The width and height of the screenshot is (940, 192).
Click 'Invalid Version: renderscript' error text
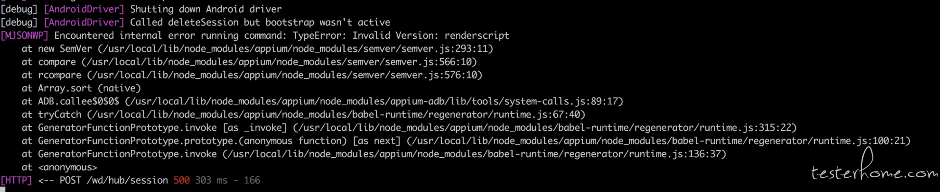click(x=431, y=36)
